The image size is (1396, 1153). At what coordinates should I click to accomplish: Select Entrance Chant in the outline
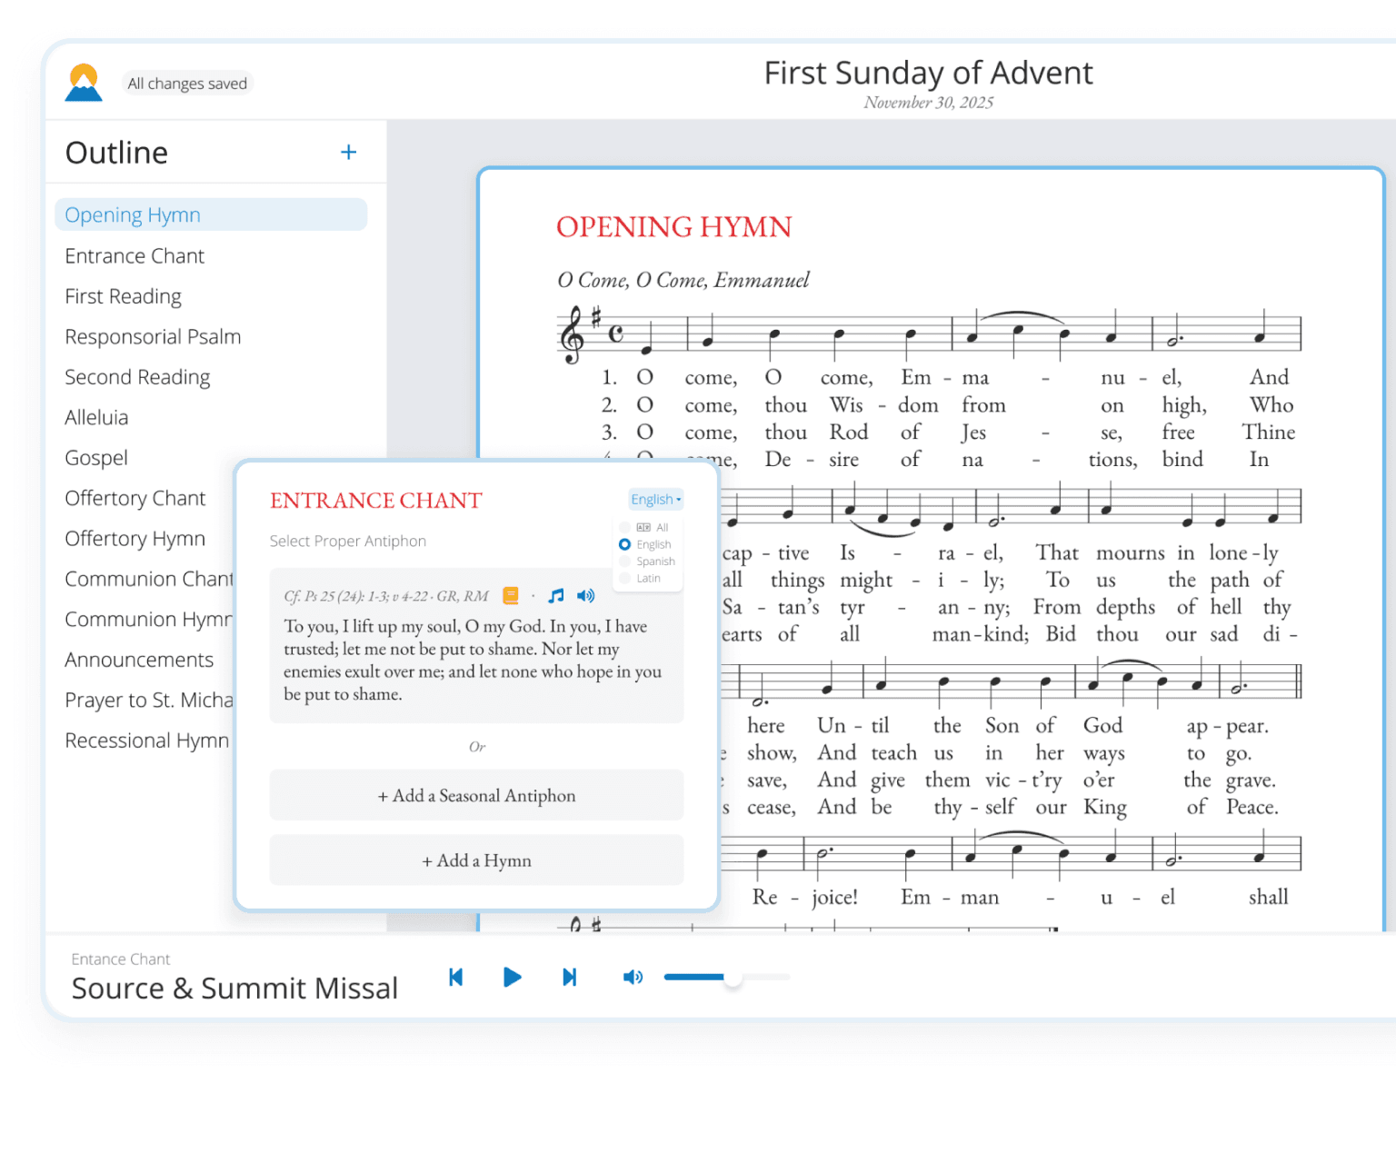[x=135, y=256]
